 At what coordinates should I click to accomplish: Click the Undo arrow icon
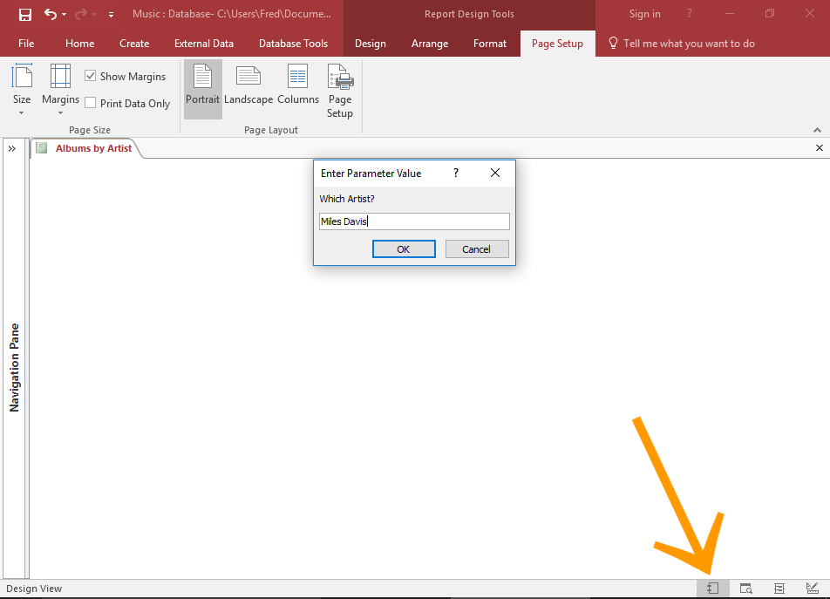point(51,14)
